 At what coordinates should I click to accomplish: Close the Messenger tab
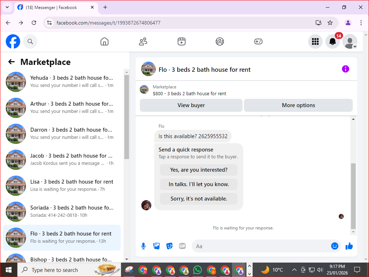point(92,7)
